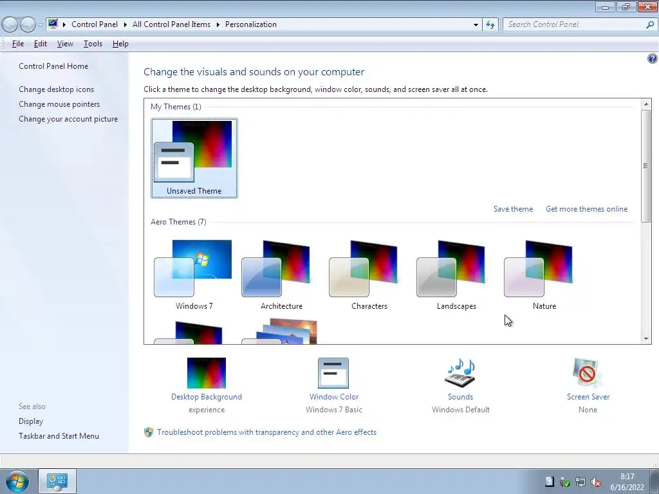The image size is (659, 494).
Task: Click the muted volume tray icon
Action: [596, 482]
